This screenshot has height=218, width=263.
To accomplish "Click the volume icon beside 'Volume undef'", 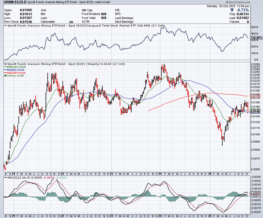I will (5, 76).
